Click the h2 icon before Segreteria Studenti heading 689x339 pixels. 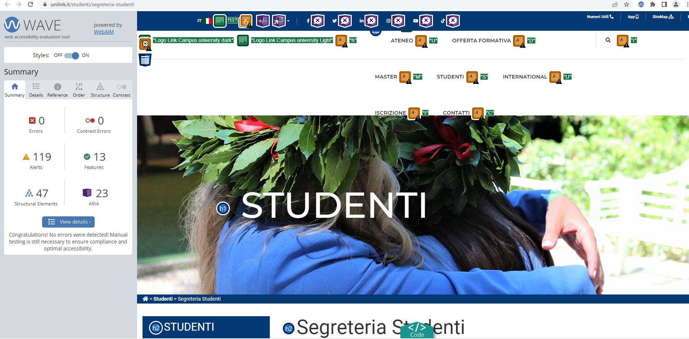[x=289, y=329]
